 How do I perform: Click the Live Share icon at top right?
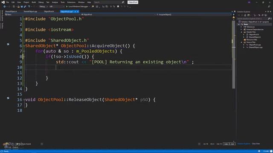(269, 7)
